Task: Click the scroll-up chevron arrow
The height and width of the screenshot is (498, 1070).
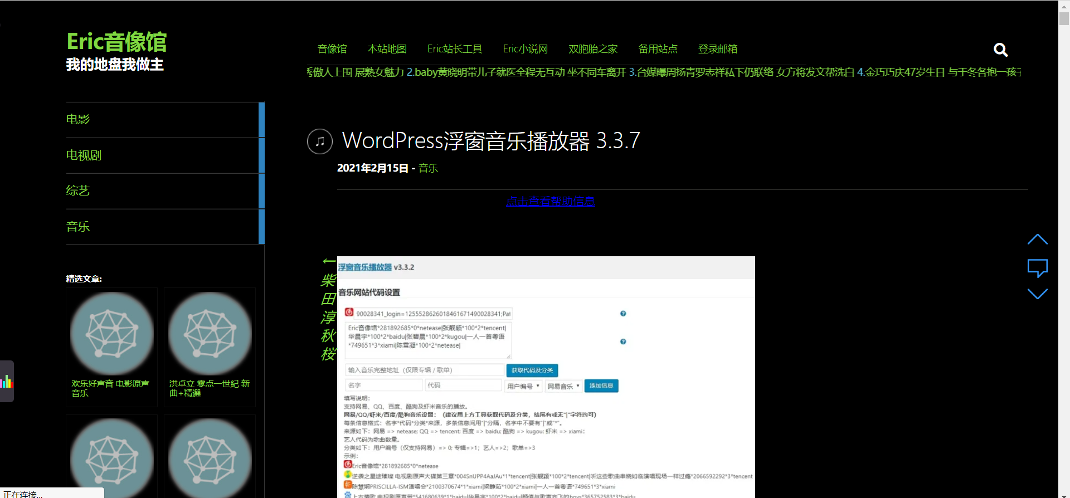Action: (x=1037, y=240)
